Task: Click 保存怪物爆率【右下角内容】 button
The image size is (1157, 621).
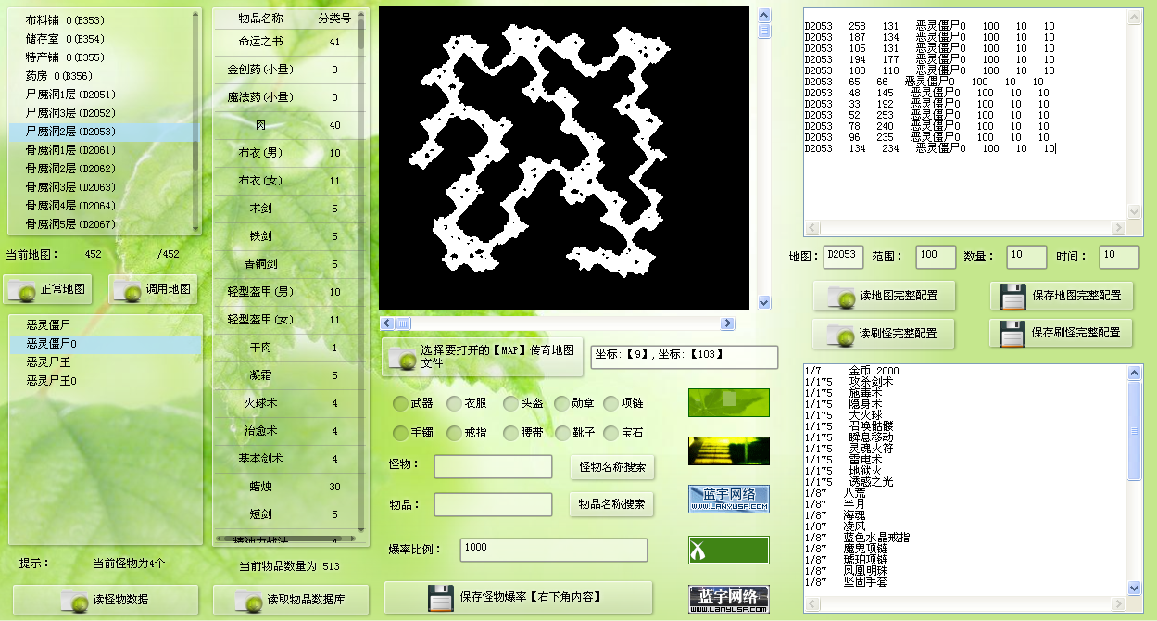Action: coord(519,597)
